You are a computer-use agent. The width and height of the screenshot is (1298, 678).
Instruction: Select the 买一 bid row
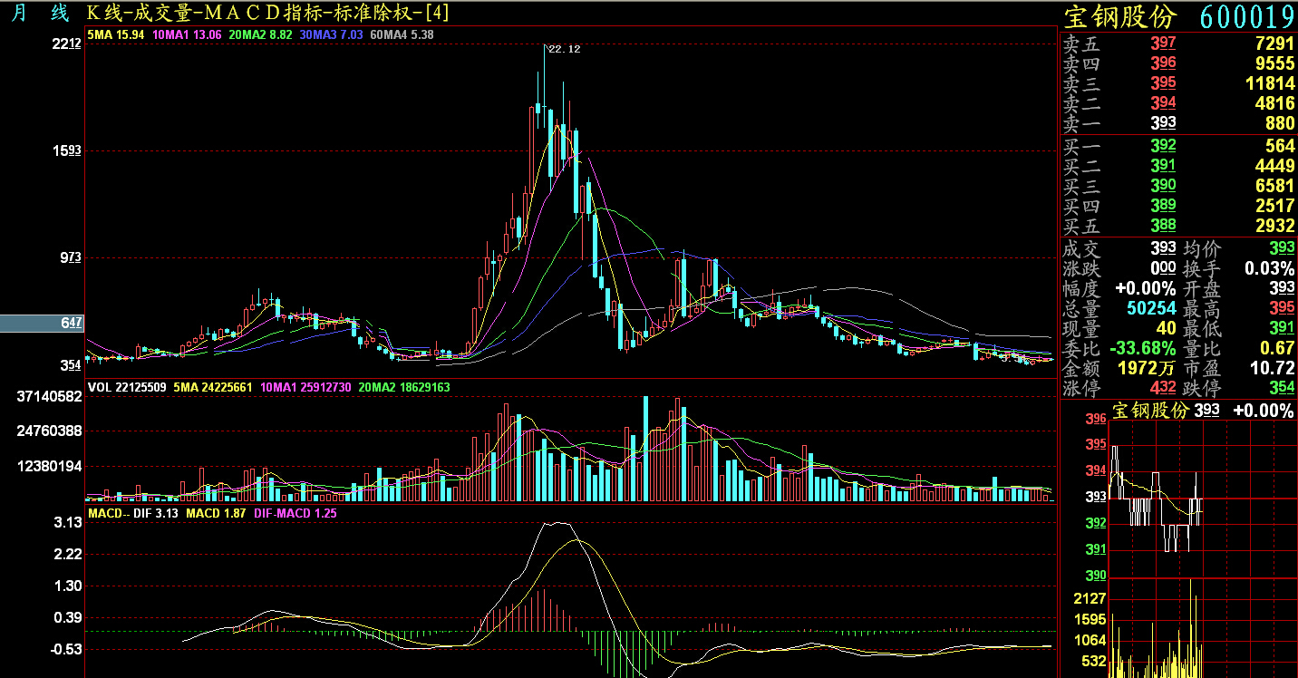(x=1178, y=146)
